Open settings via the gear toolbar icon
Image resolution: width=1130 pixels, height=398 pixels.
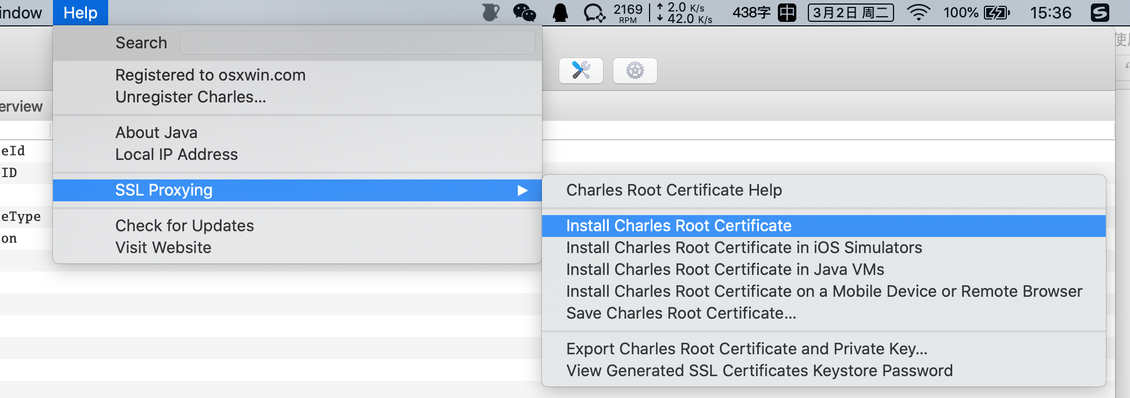pyautogui.click(x=635, y=71)
